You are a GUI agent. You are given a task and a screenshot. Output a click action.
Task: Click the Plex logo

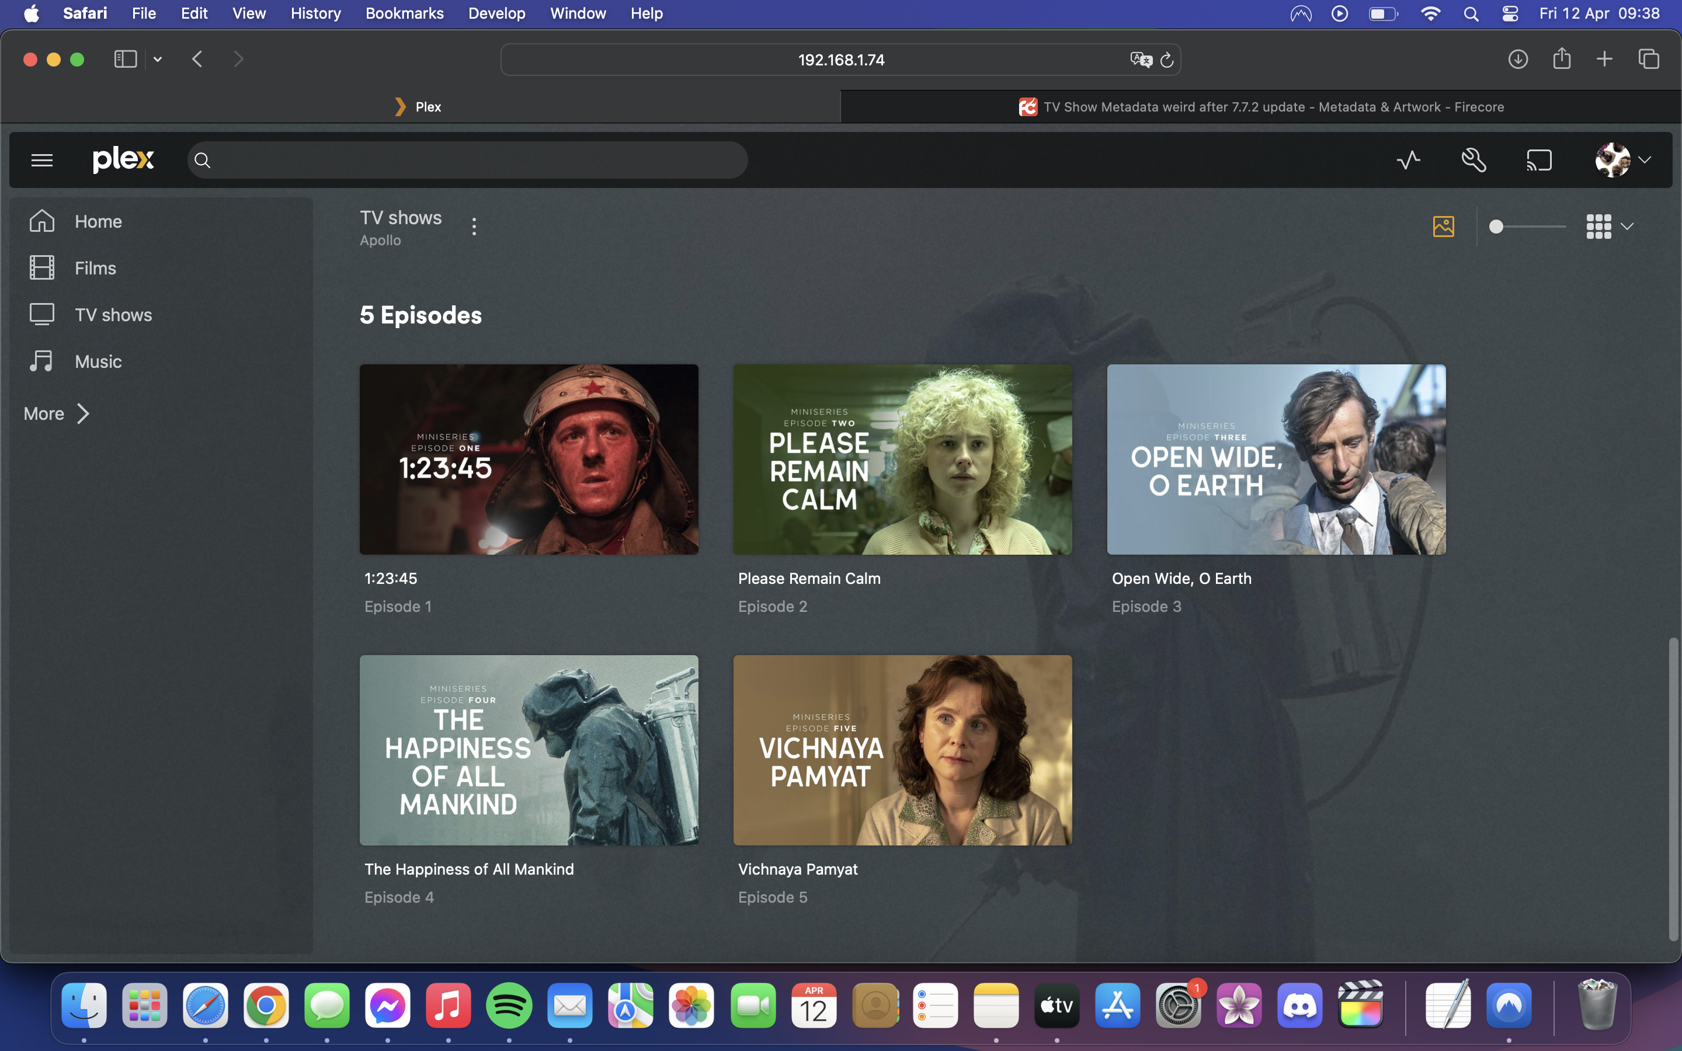[x=123, y=160]
